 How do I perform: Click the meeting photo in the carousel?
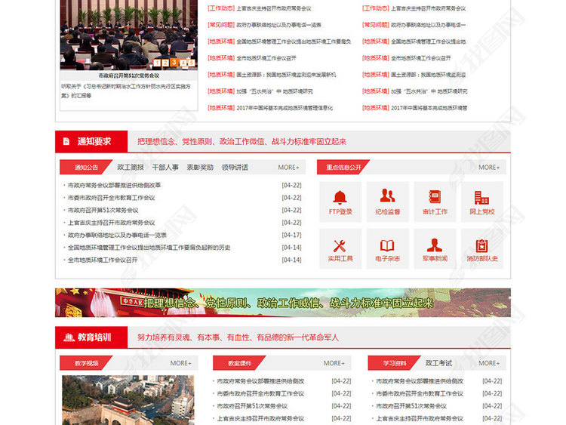(128, 35)
